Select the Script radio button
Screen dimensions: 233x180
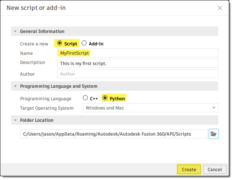(60, 43)
